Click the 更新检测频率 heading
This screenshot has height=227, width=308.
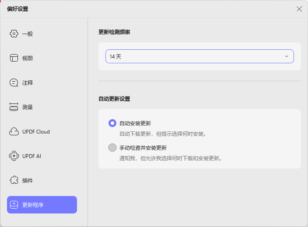tap(114, 32)
